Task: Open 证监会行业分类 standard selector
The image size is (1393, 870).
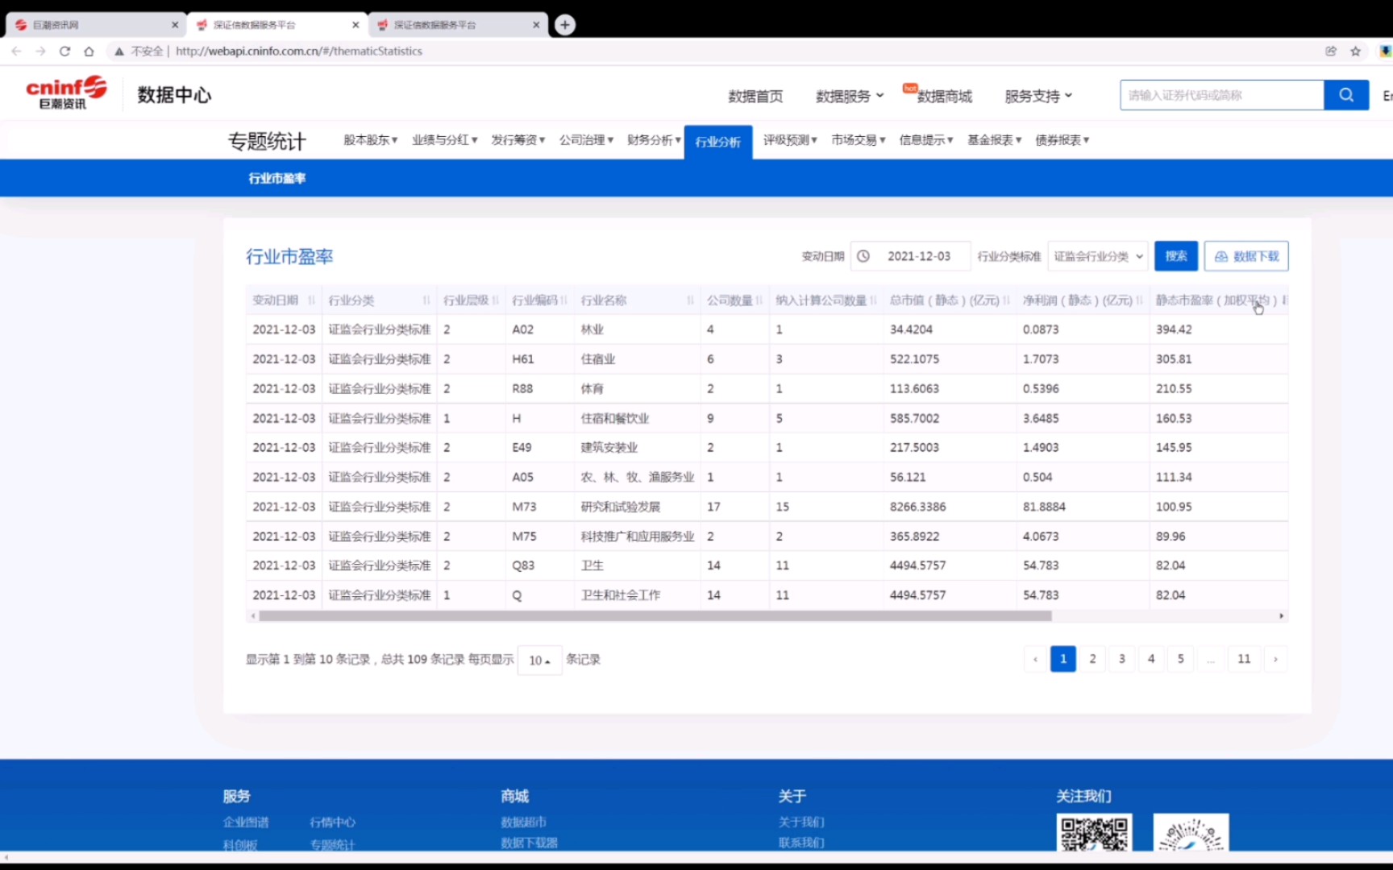Action: point(1098,256)
